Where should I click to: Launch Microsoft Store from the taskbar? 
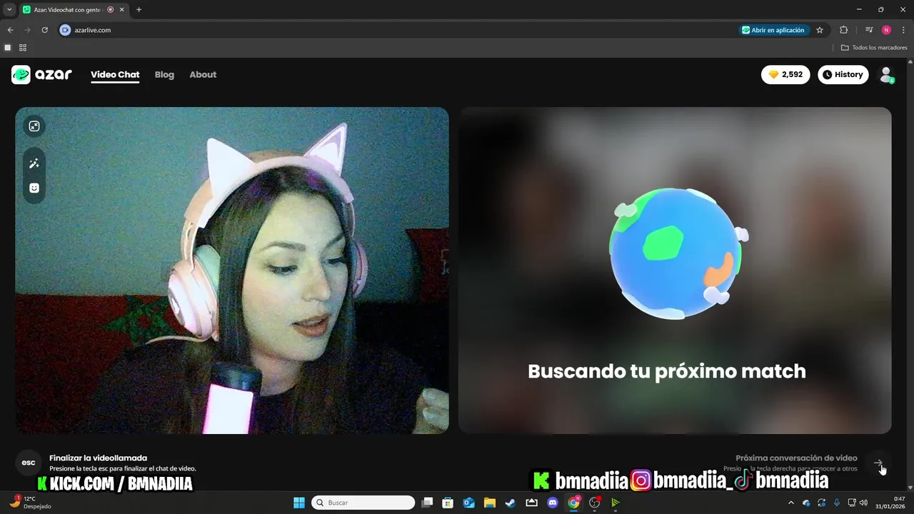[448, 503]
